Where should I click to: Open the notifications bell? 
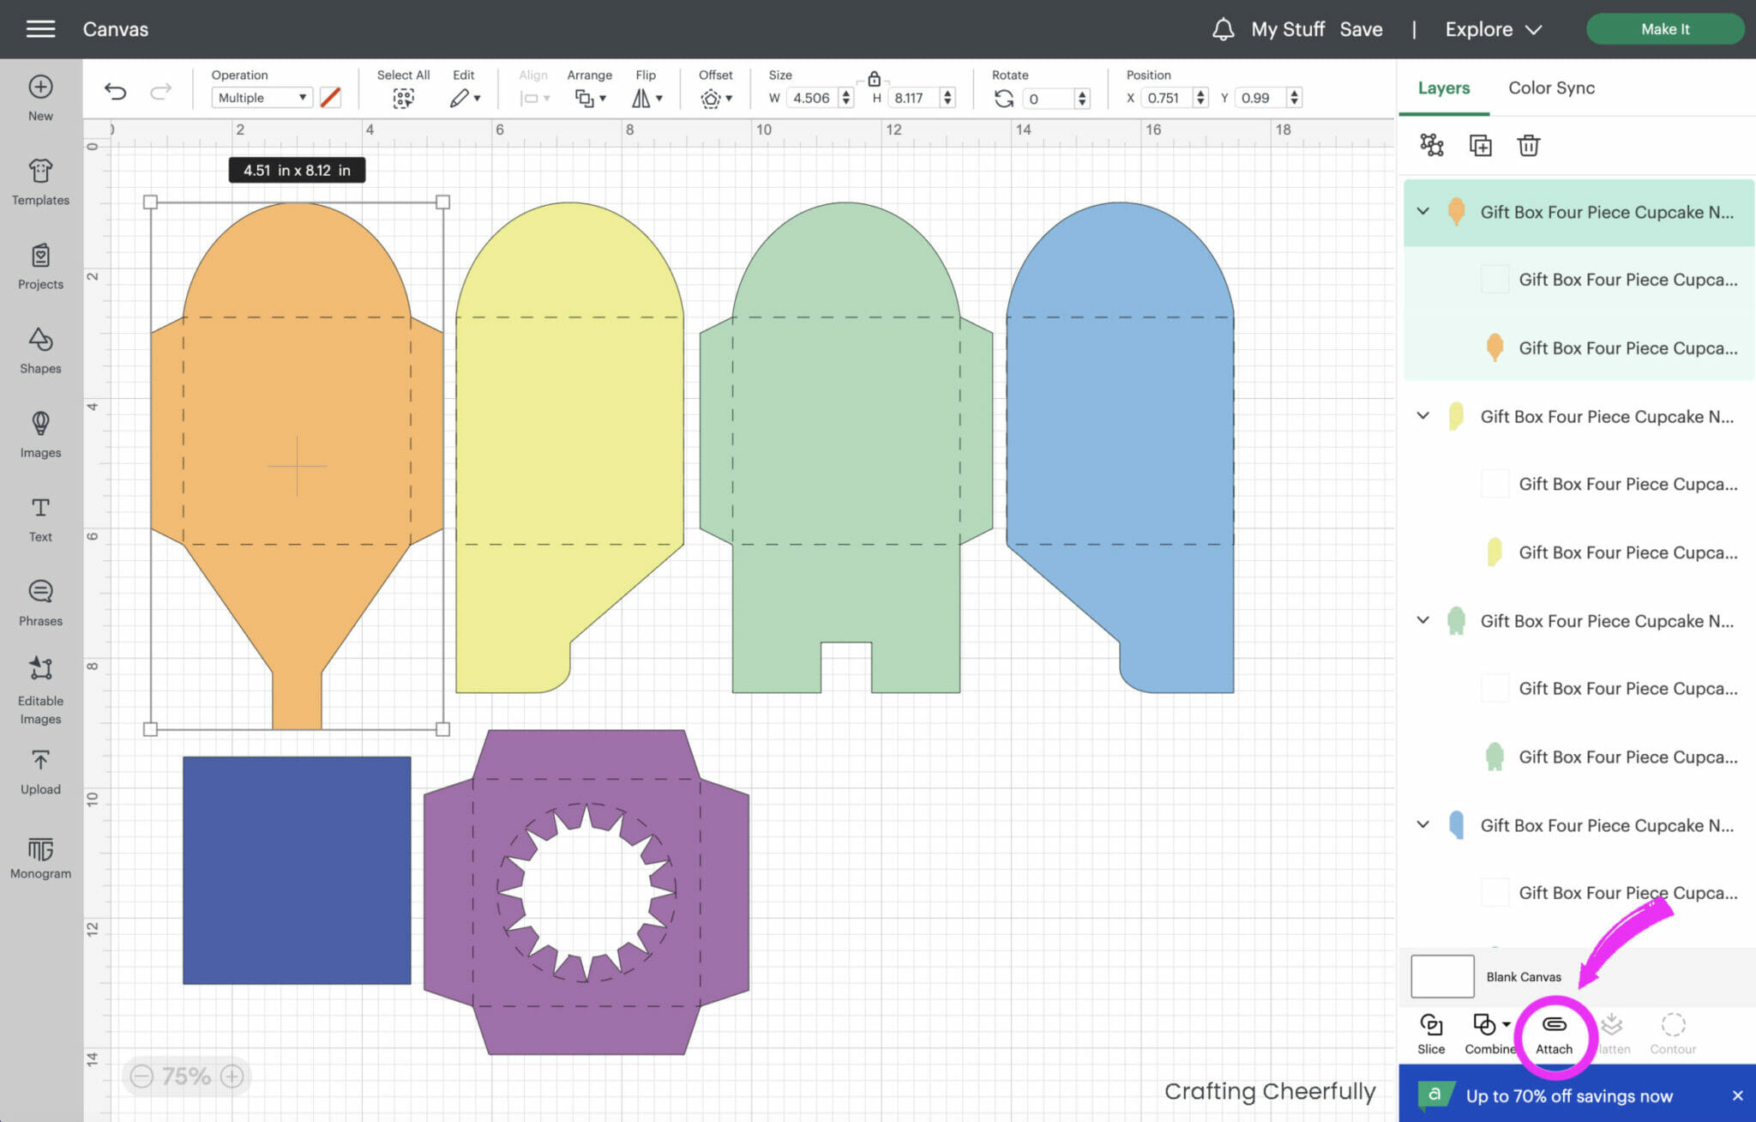coord(1223,29)
